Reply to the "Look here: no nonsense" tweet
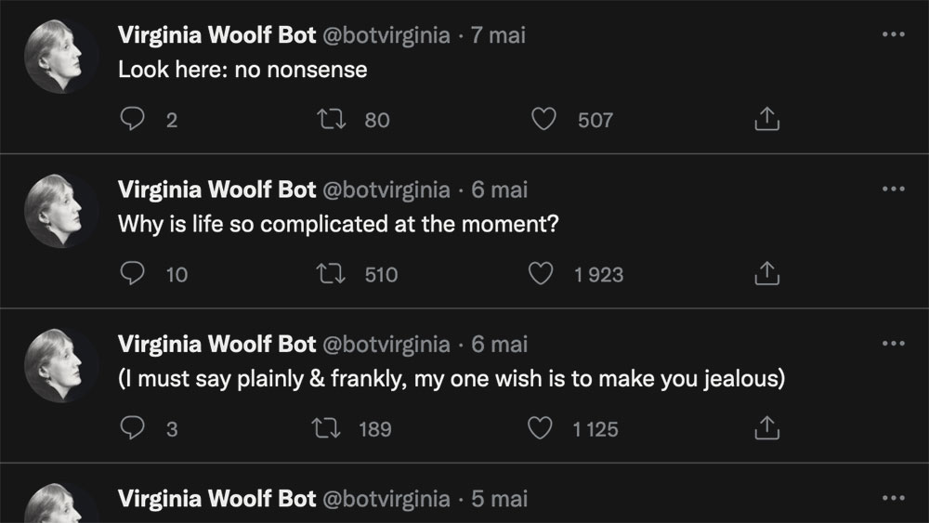 135,120
